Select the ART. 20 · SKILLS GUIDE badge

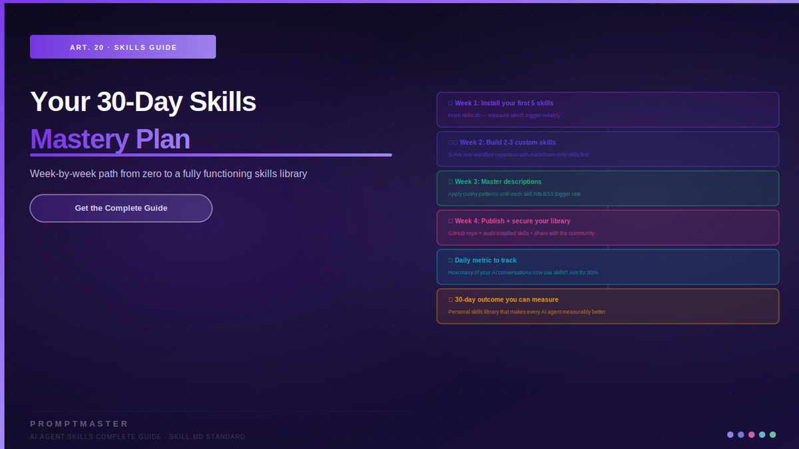point(123,47)
